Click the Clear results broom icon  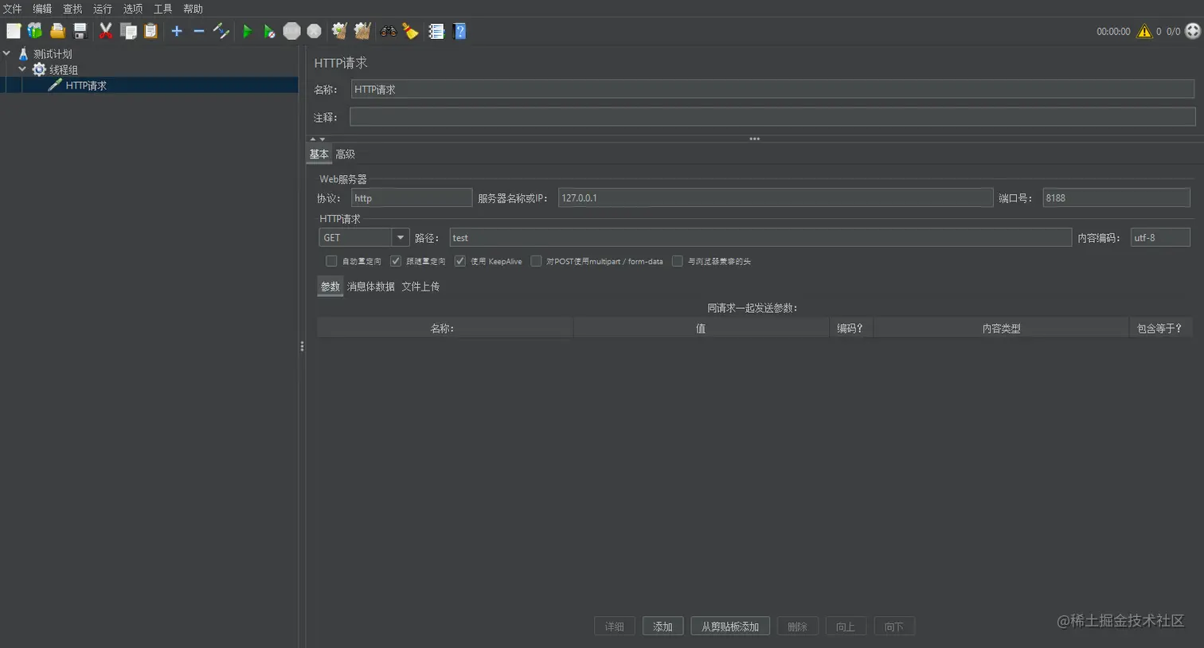pos(340,31)
